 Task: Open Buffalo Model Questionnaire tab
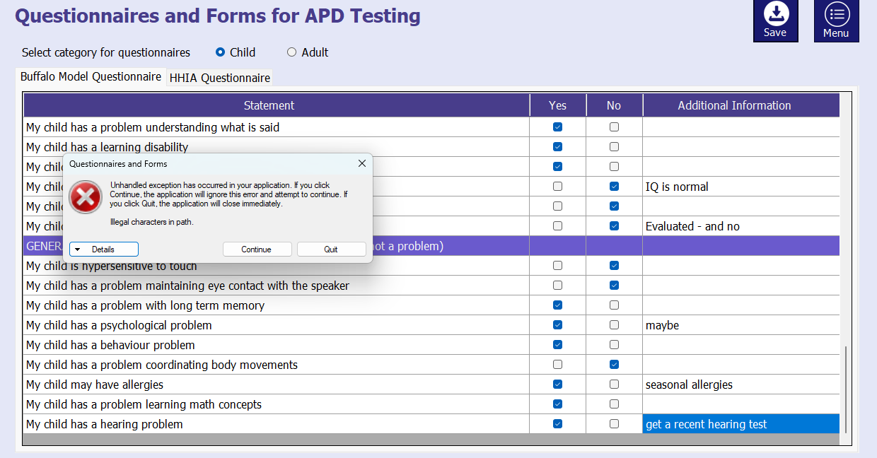[91, 77]
